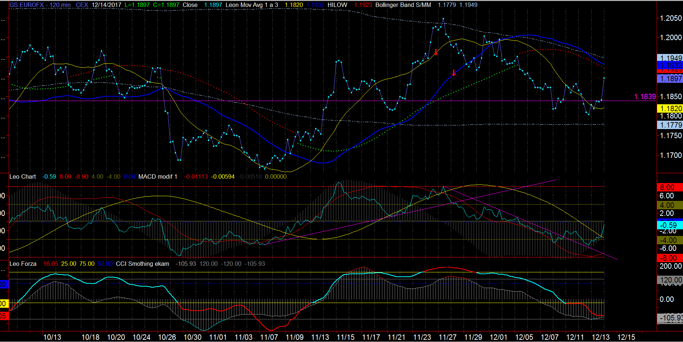The image size is (683, 342).
Task: Click the yellow 75.00 Leo Forza value
Action: pyautogui.click(x=87, y=264)
